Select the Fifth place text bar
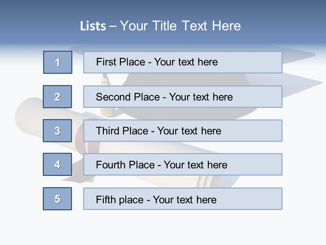Image resolution: width=326 pixels, height=245 pixels. (x=183, y=199)
